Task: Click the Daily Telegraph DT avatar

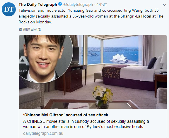Action: pos(9,9)
